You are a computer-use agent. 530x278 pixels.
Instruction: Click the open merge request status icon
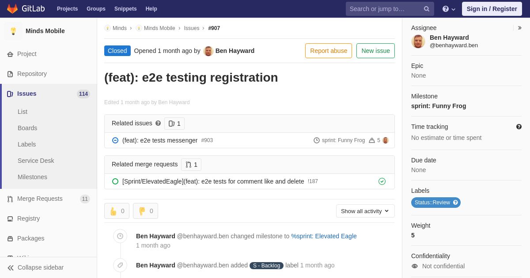tap(115, 181)
